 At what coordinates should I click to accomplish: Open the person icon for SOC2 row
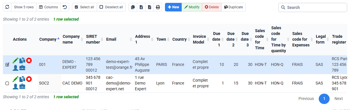coord(15,86)
